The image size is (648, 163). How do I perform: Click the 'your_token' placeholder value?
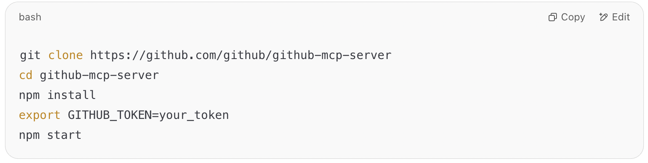tap(194, 115)
